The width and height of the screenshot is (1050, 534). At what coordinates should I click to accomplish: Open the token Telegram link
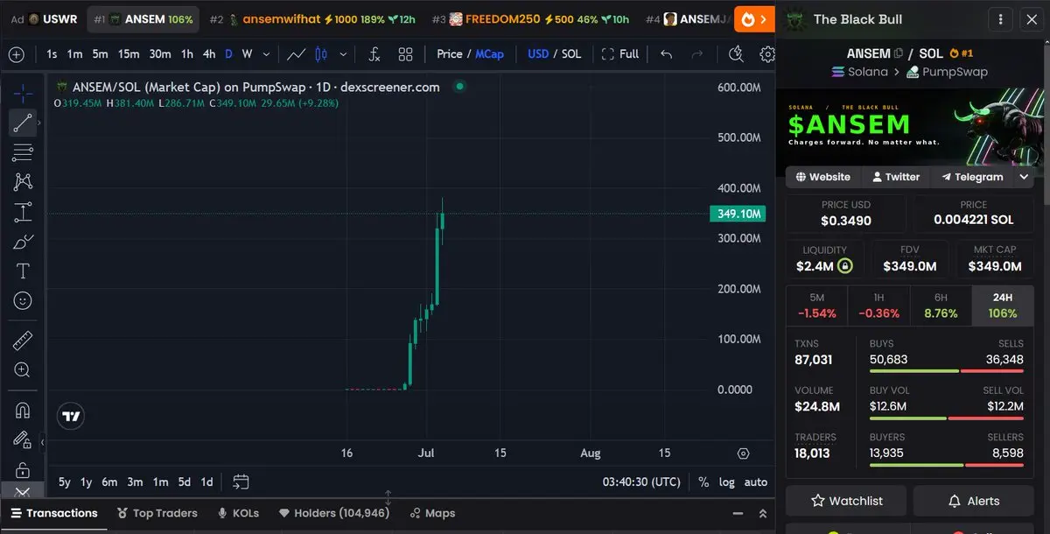pyautogui.click(x=972, y=177)
